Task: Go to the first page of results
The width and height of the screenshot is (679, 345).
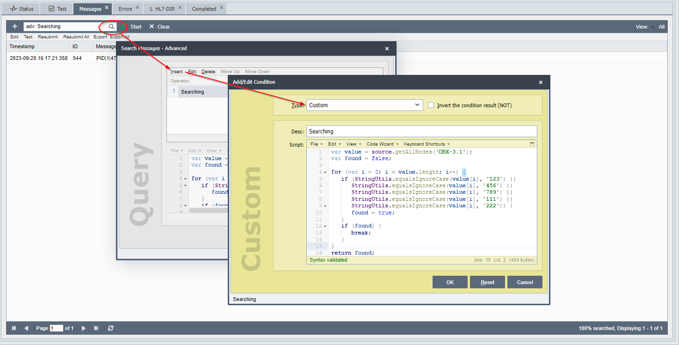Action: pos(14,328)
